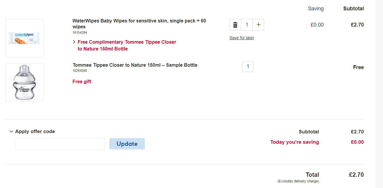This screenshot has width=383, height=188.
Task: Expand the Free Complimentary Tommee Tippee offer chevron
Action: pyautogui.click(x=74, y=42)
